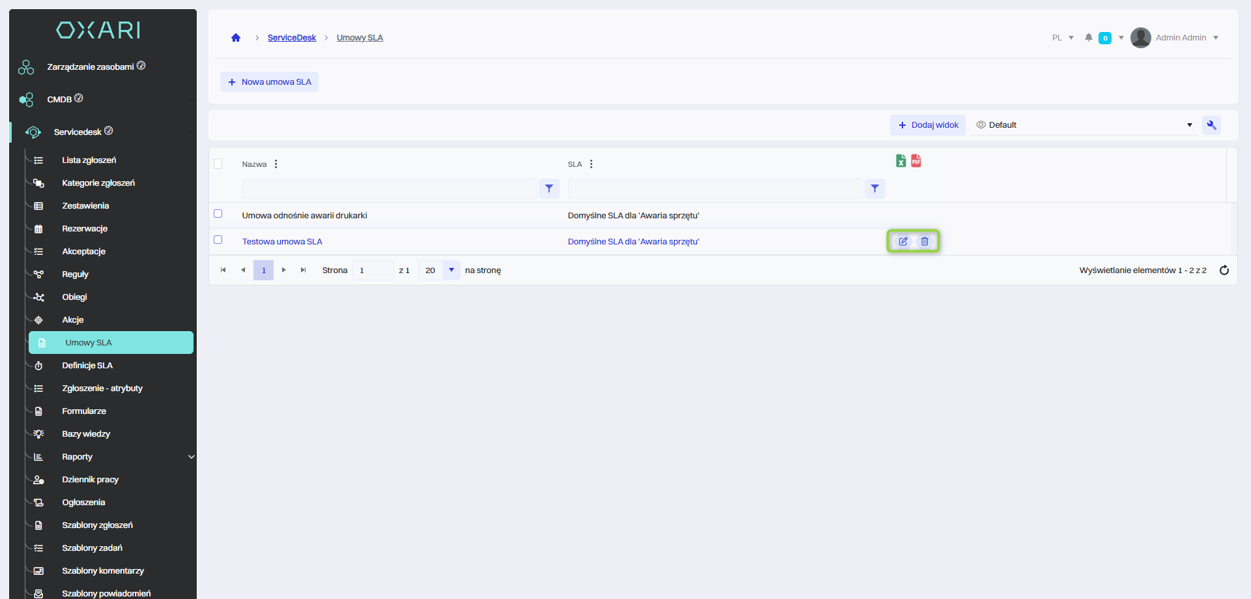Click the home breadcrumb icon
Image resolution: width=1251 pixels, height=599 pixels.
coord(236,38)
